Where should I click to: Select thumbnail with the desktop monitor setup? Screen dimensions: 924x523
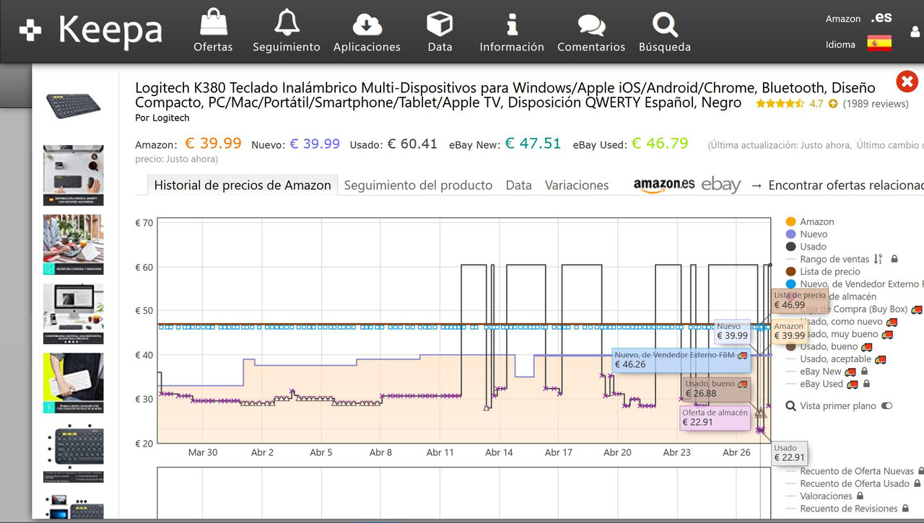(73, 314)
